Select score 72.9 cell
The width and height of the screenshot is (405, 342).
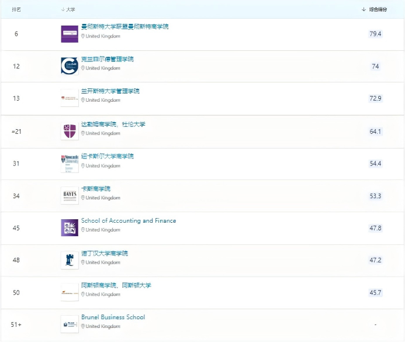point(375,98)
